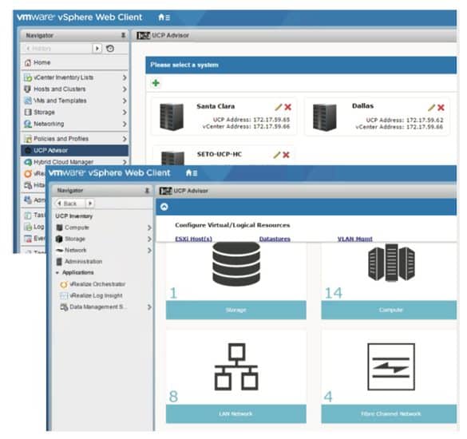Expand Networking chevron
Screen dimensions: 467x439
click(x=125, y=124)
